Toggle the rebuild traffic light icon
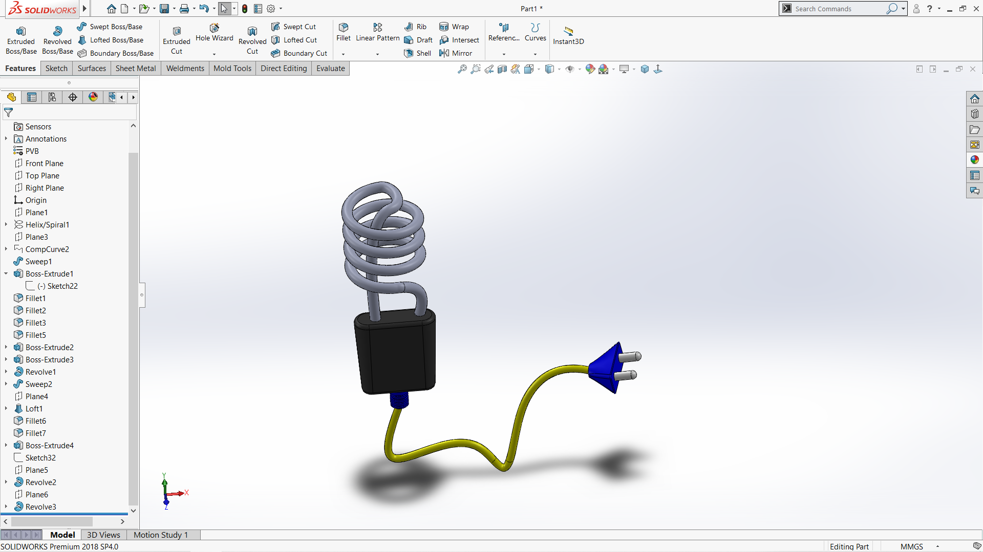The width and height of the screenshot is (983, 552). [x=245, y=9]
